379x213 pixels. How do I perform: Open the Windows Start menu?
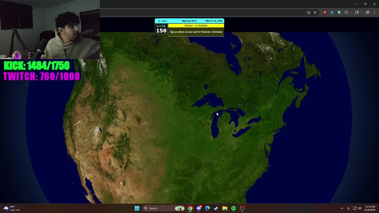137,208
